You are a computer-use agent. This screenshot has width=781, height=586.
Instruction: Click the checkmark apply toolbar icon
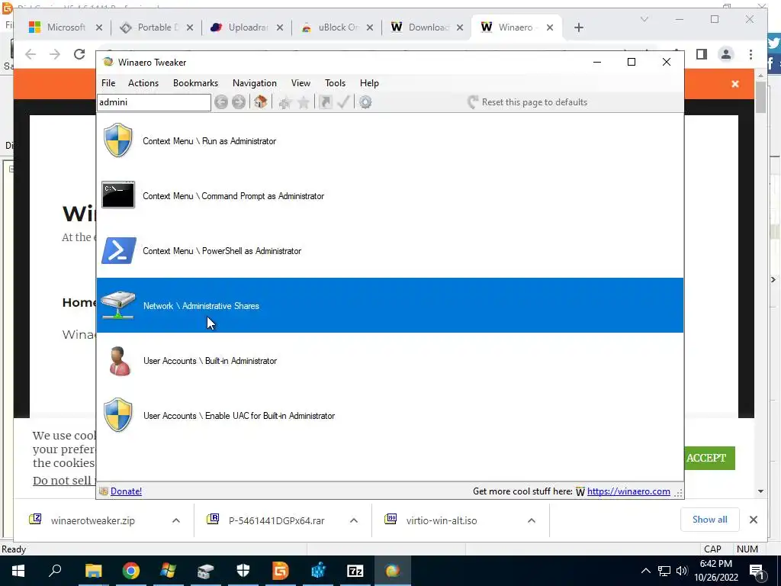coord(343,102)
